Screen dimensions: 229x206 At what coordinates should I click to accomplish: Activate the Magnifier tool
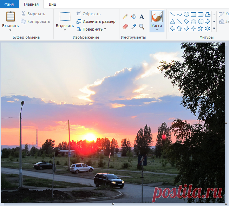tap(142, 26)
